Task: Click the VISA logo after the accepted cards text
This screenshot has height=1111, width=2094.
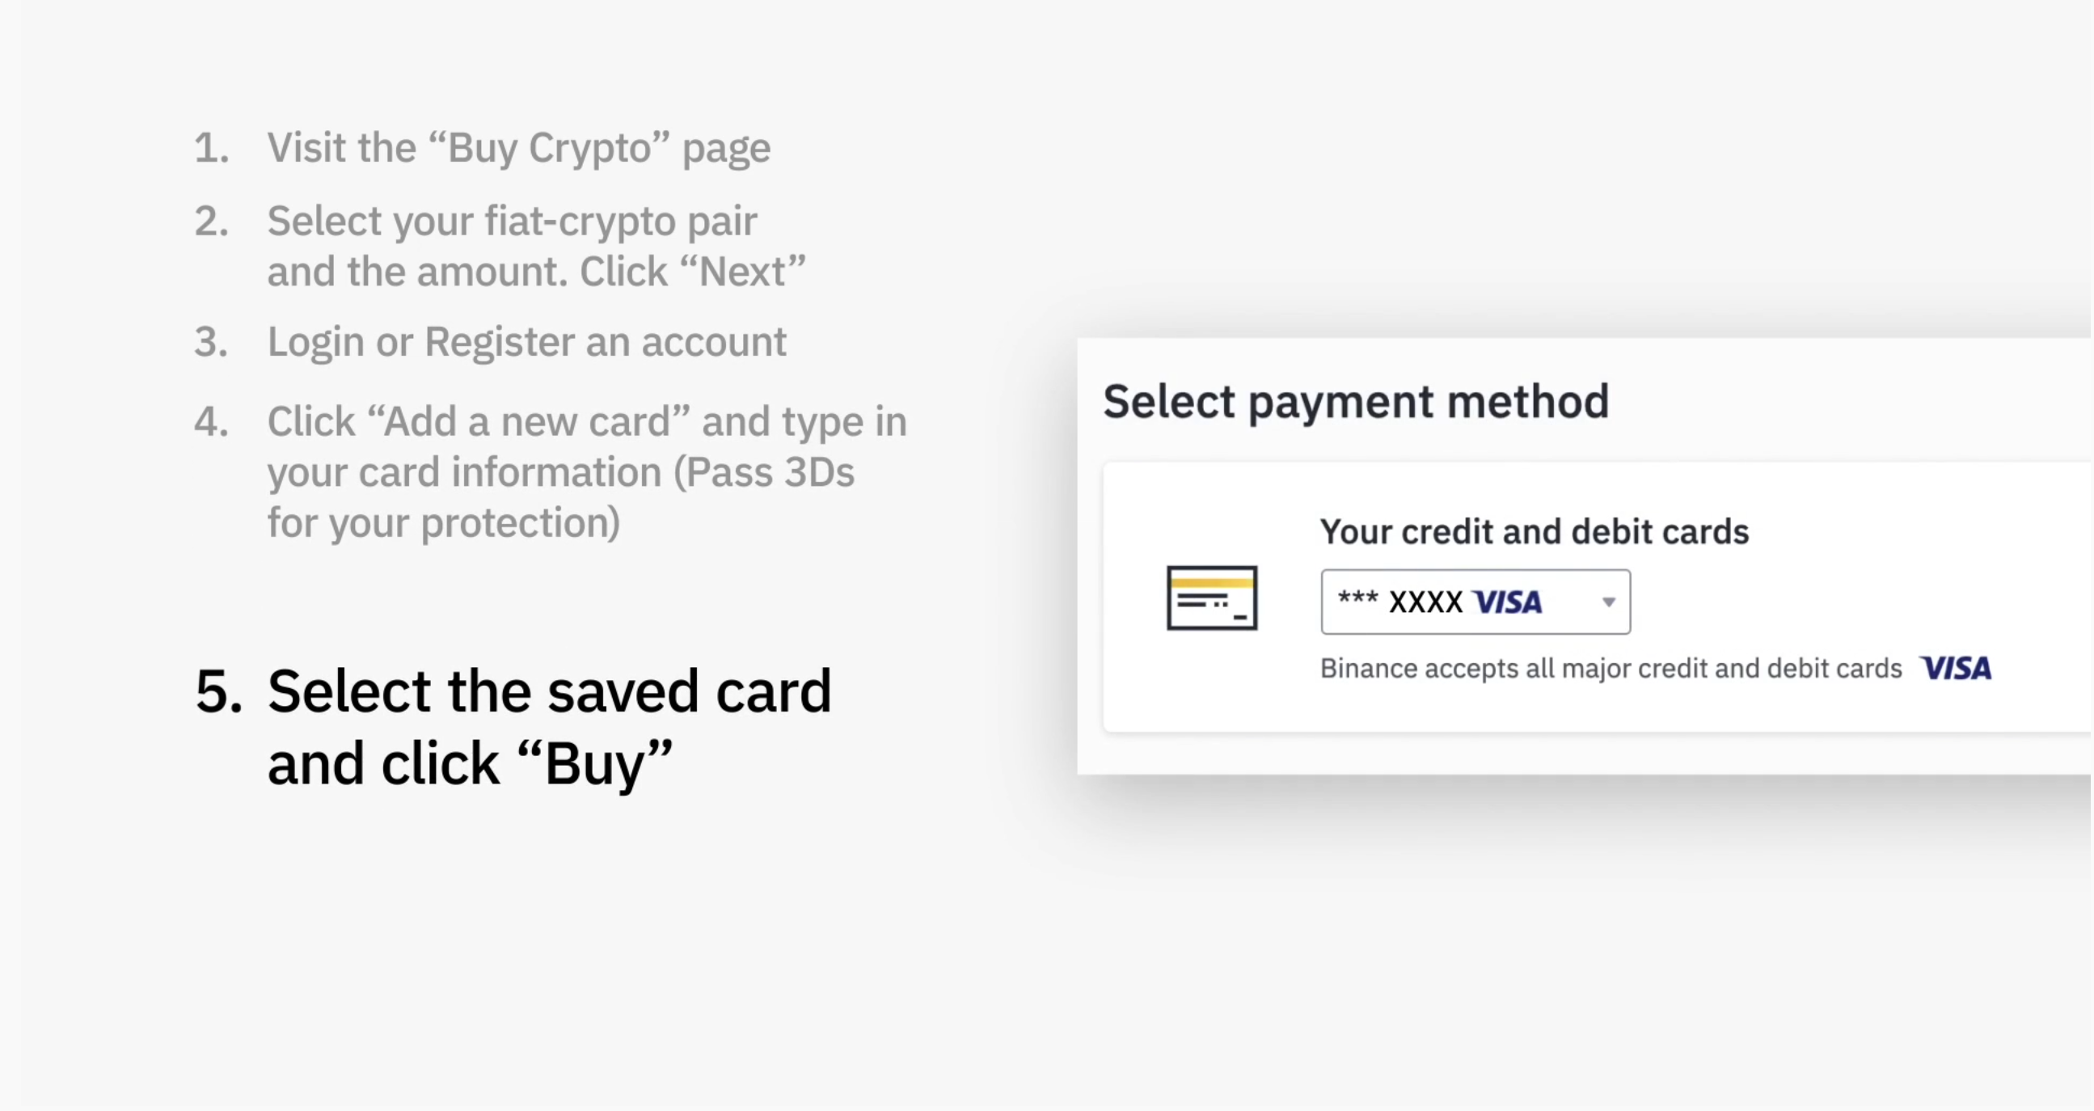Action: [x=1955, y=668]
